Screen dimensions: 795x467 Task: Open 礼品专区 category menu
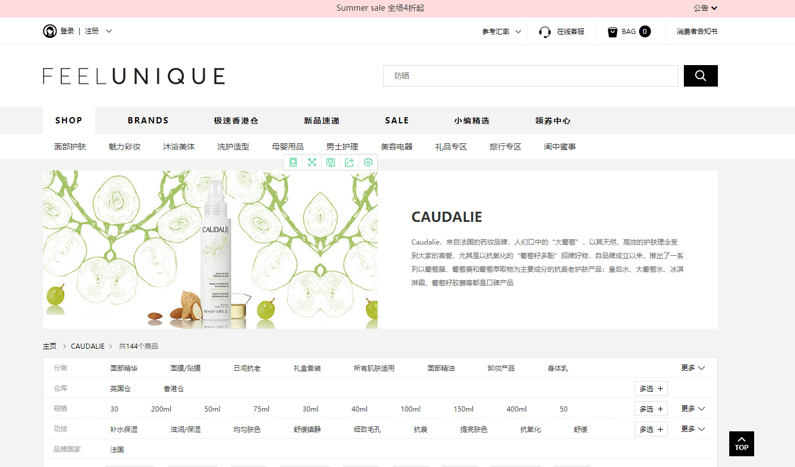point(451,147)
